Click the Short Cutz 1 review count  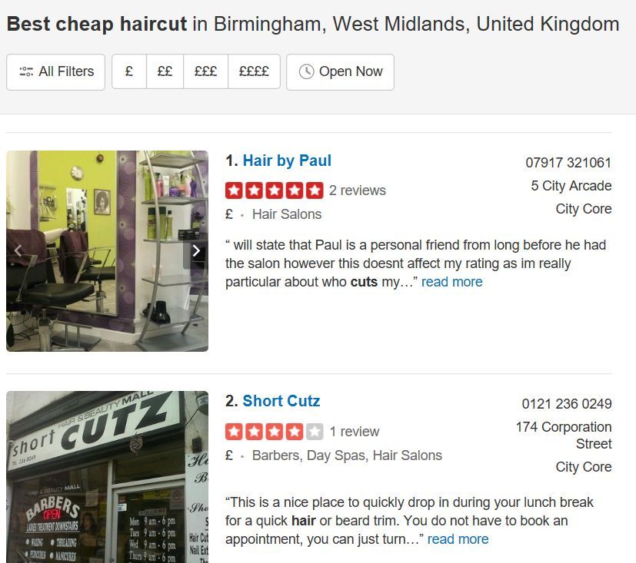tap(355, 432)
